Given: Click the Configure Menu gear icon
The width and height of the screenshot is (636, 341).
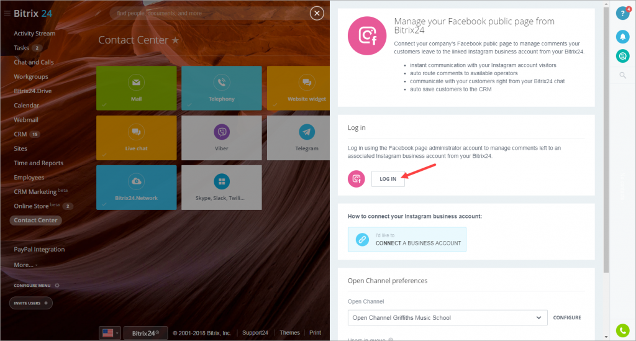Looking at the screenshot, I should click(x=57, y=286).
